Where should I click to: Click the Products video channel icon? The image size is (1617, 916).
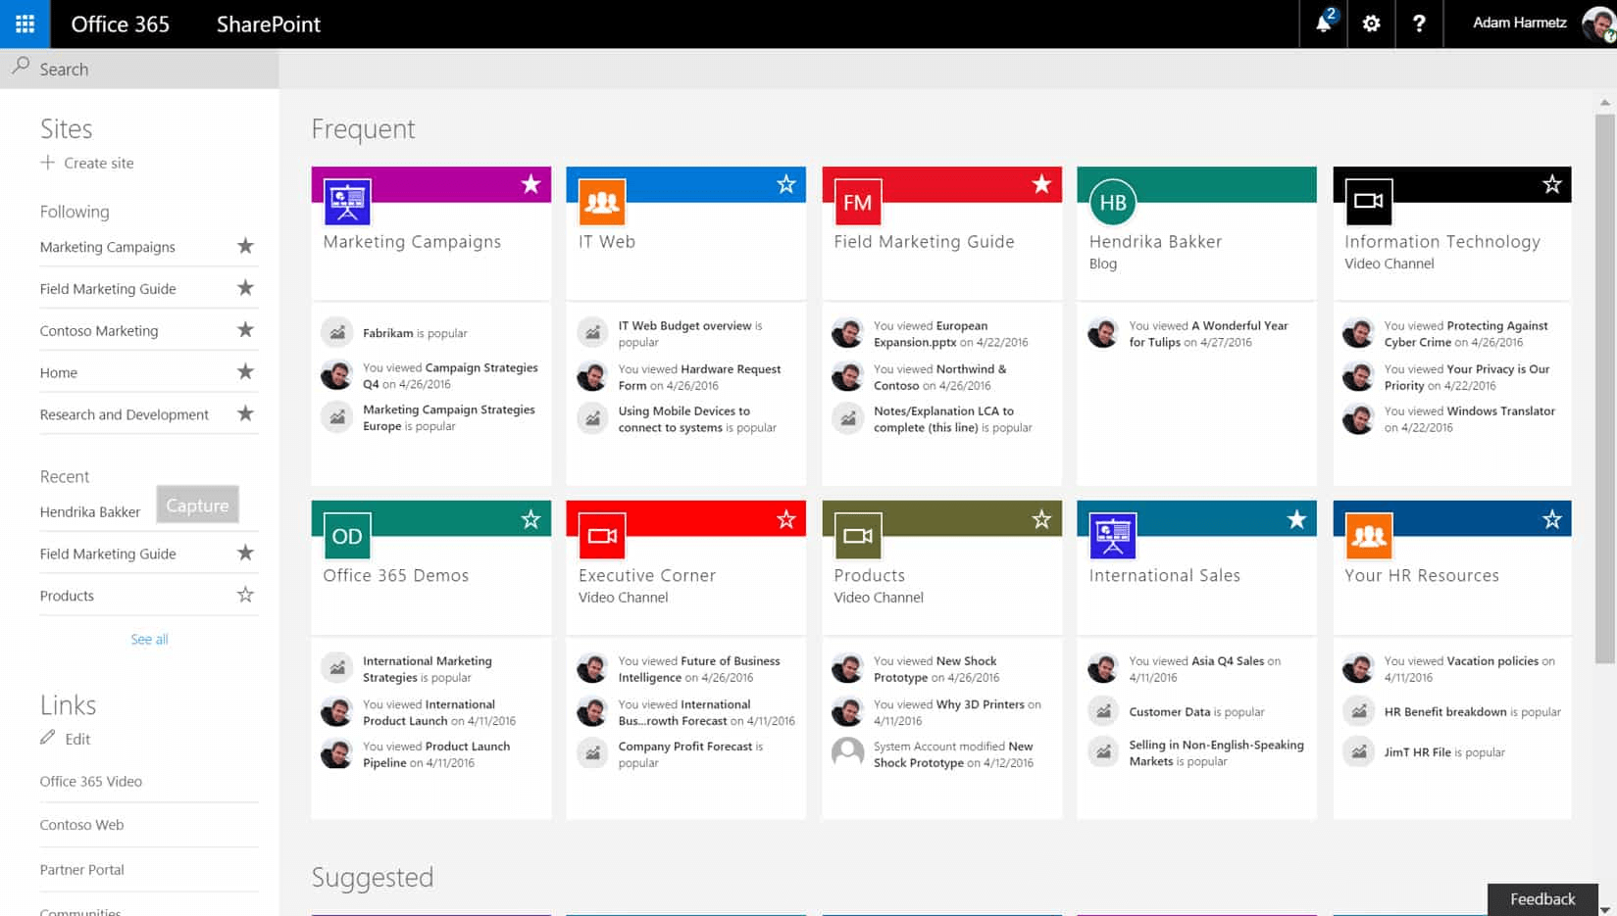[x=858, y=537]
